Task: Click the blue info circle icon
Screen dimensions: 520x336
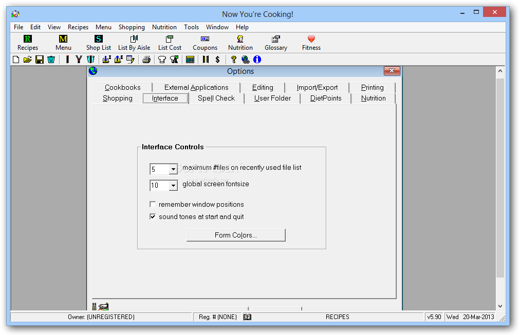Action: click(x=257, y=60)
